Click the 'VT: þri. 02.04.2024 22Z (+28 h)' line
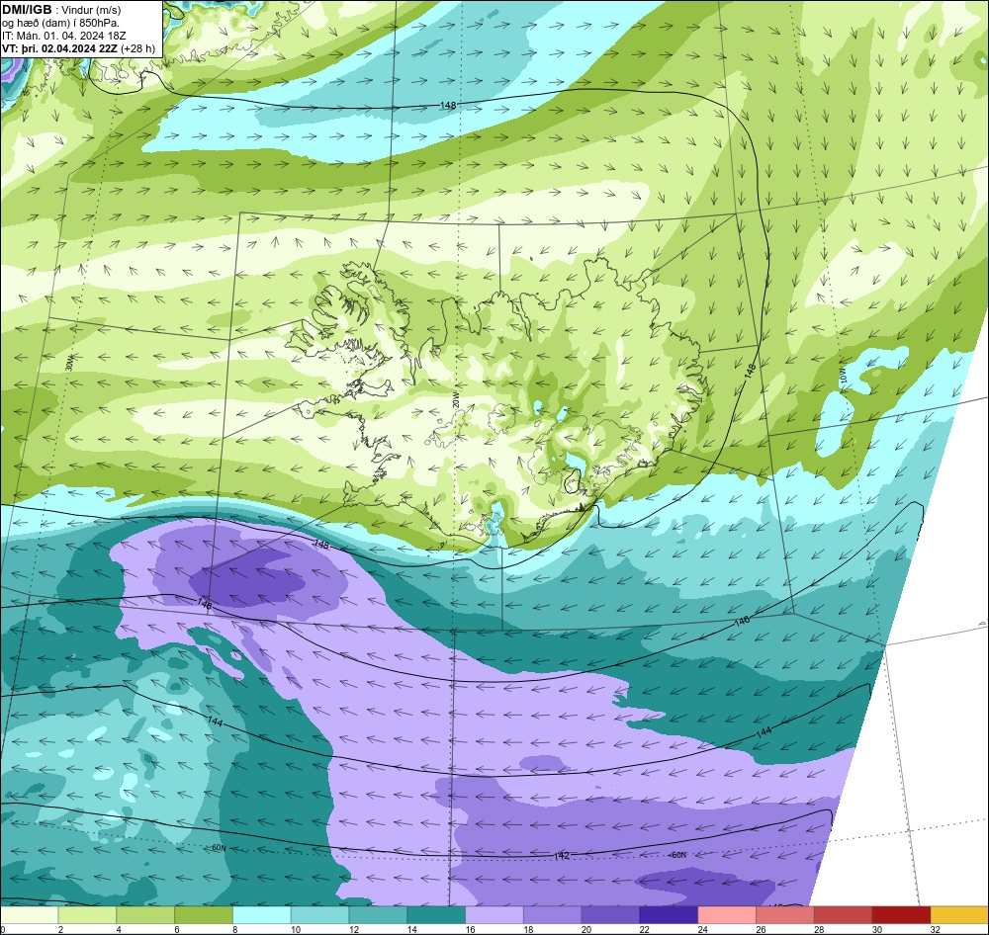 [x=78, y=48]
